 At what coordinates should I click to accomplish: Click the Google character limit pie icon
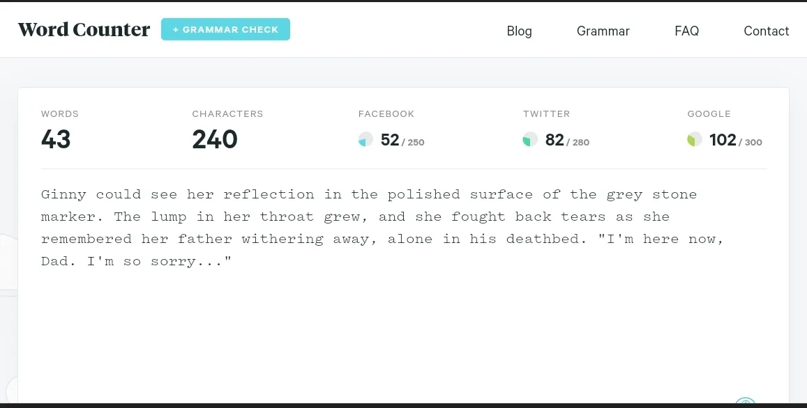694,139
